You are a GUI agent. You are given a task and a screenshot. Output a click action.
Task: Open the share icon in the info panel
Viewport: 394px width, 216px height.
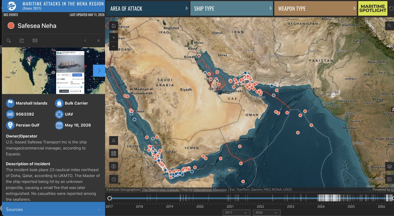click(22, 41)
